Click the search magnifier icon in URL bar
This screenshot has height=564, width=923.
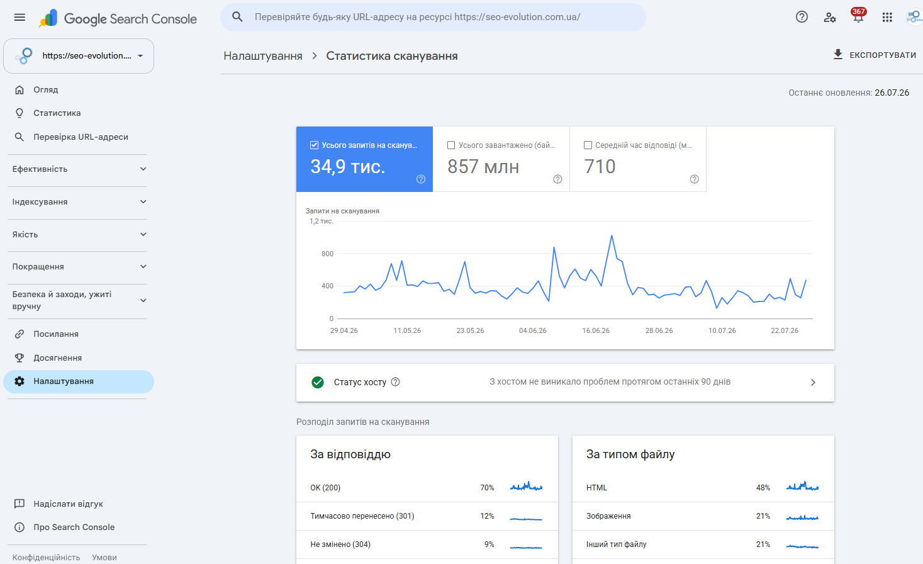point(237,17)
